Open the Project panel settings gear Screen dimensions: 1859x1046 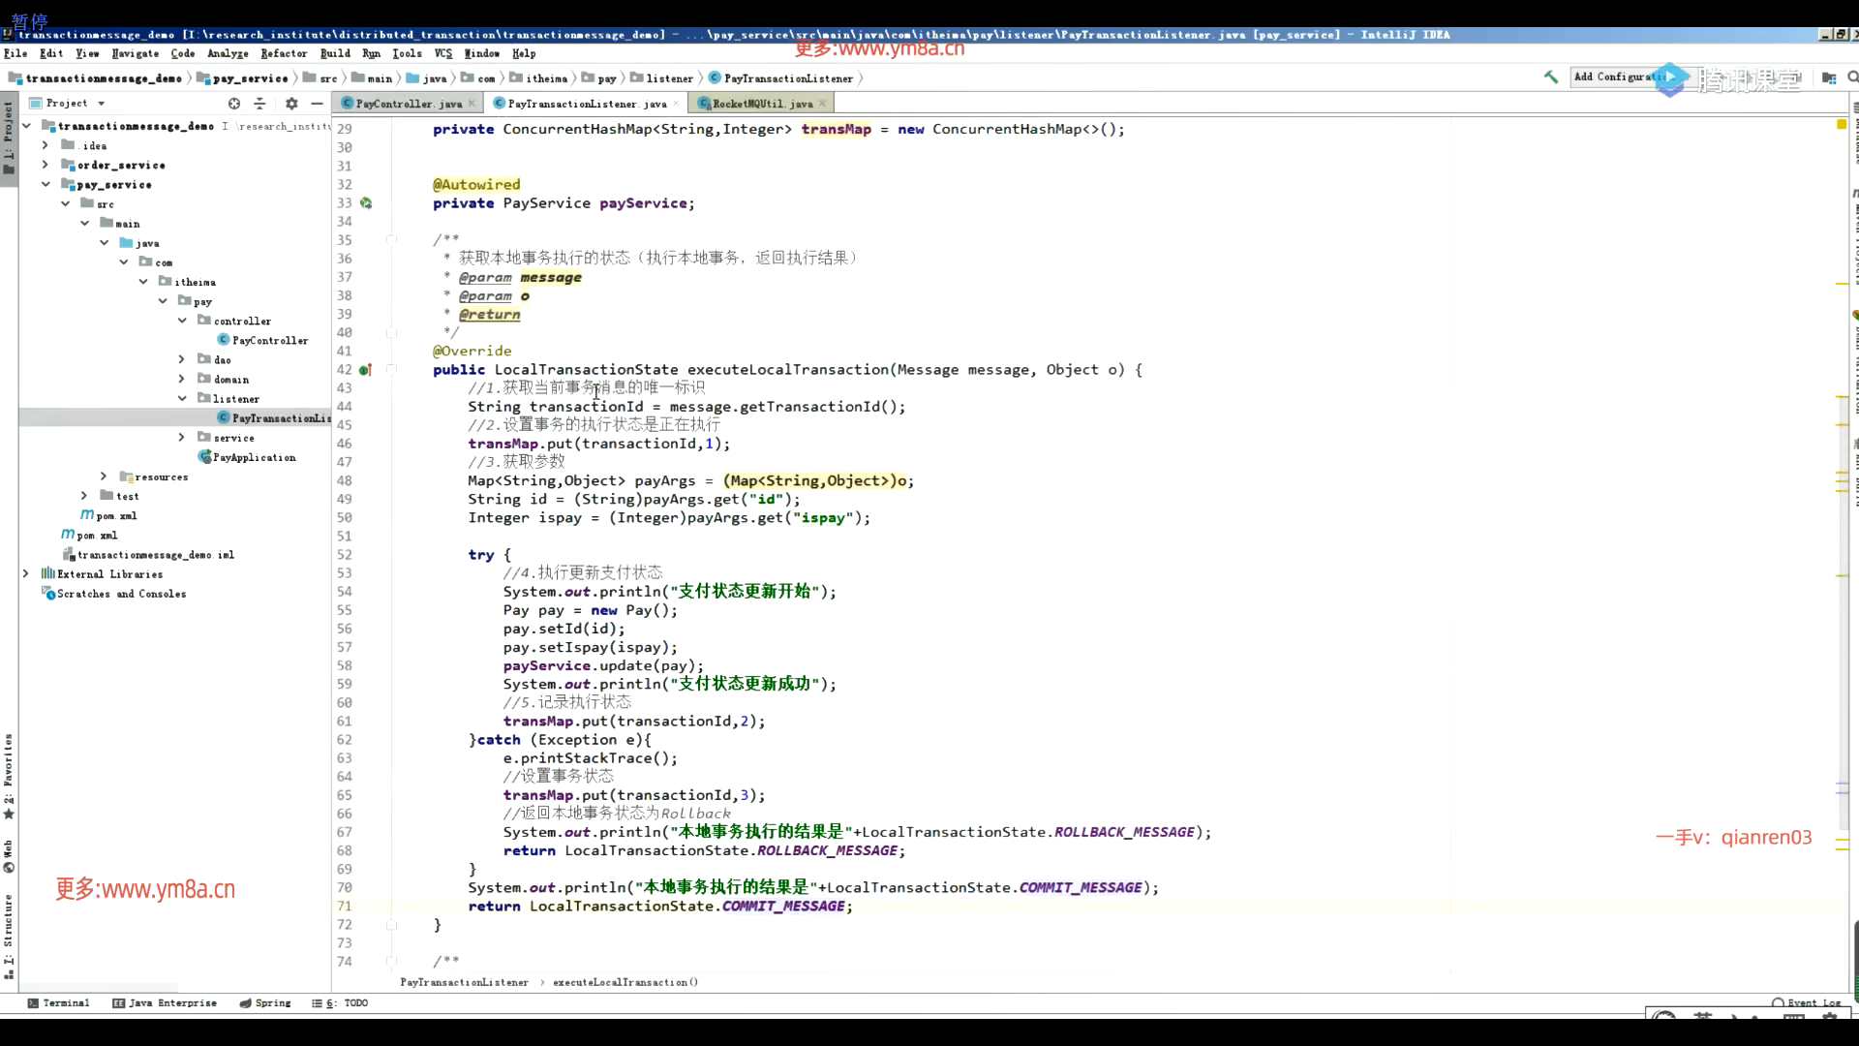[x=291, y=103]
